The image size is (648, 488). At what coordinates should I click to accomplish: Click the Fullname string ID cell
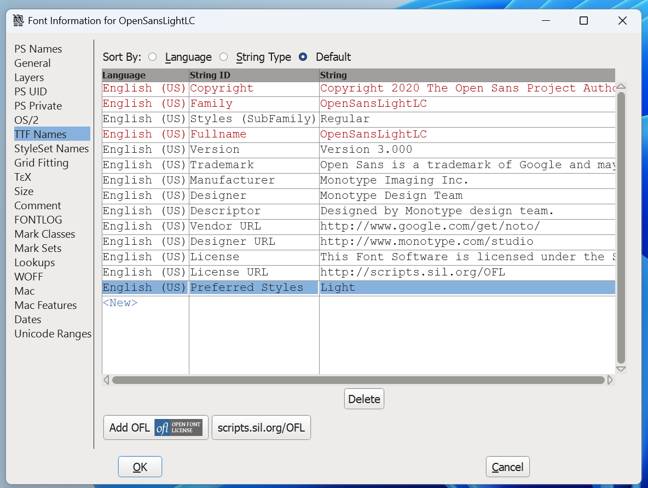coord(254,134)
